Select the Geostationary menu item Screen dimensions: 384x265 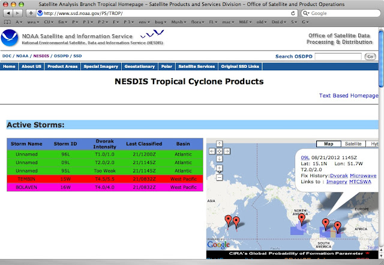pos(140,67)
